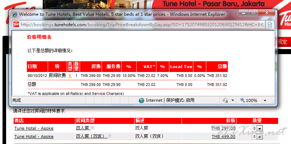Screen dimensions: 291x144
Task: Minimize the Internet Explorer popup window
Action: tap(244, 13)
